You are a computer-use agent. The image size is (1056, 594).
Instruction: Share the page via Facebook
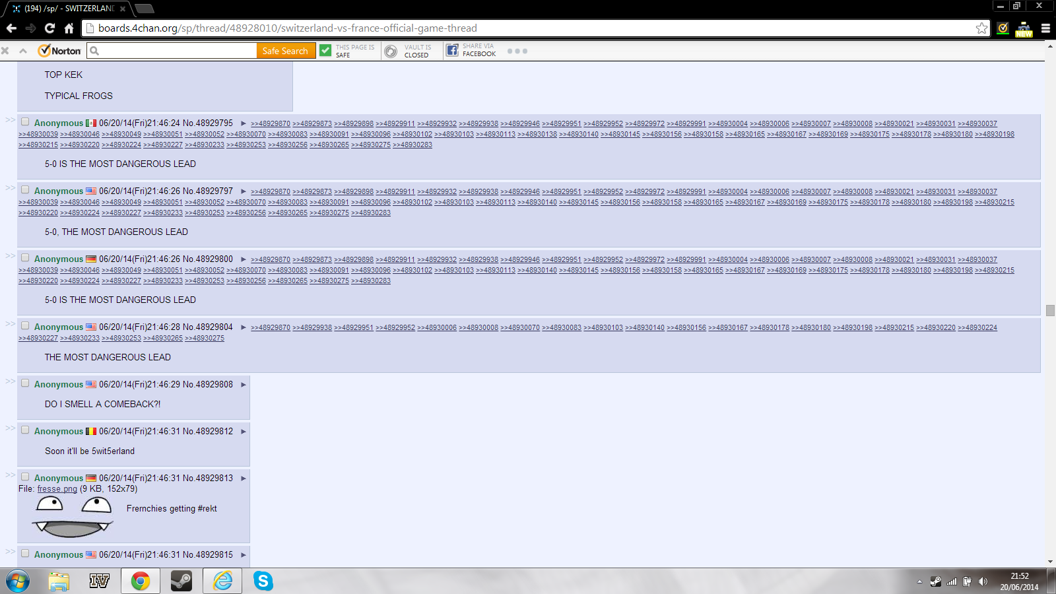452,51
